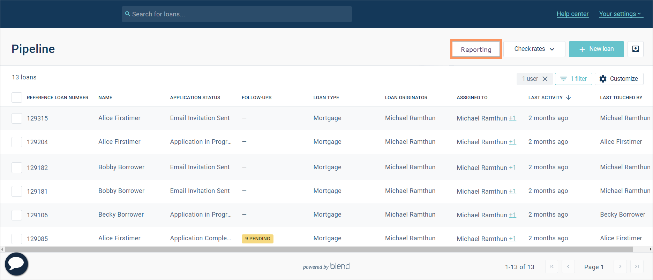Open the download/export icon button
Image resolution: width=653 pixels, height=280 pixels.
pos(636,49)
